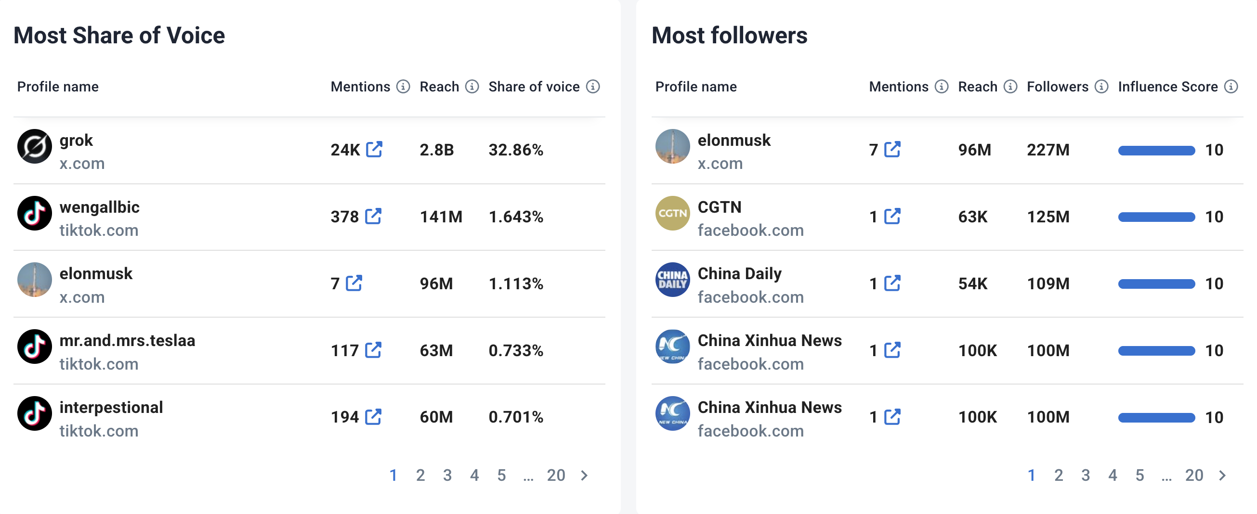1257x514 pixels.
Task: Click the info icon beside Influence Score
Action: pyautogui.click(x=1231, y=87)
